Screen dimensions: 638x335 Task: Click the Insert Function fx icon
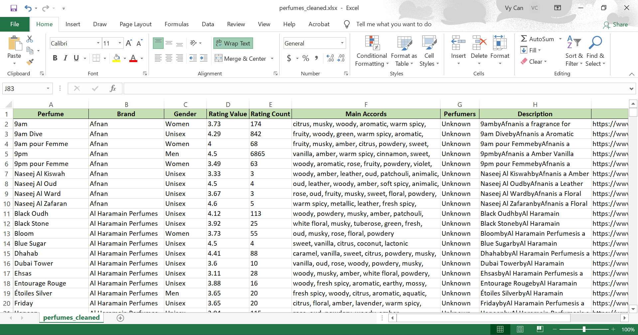113,88
